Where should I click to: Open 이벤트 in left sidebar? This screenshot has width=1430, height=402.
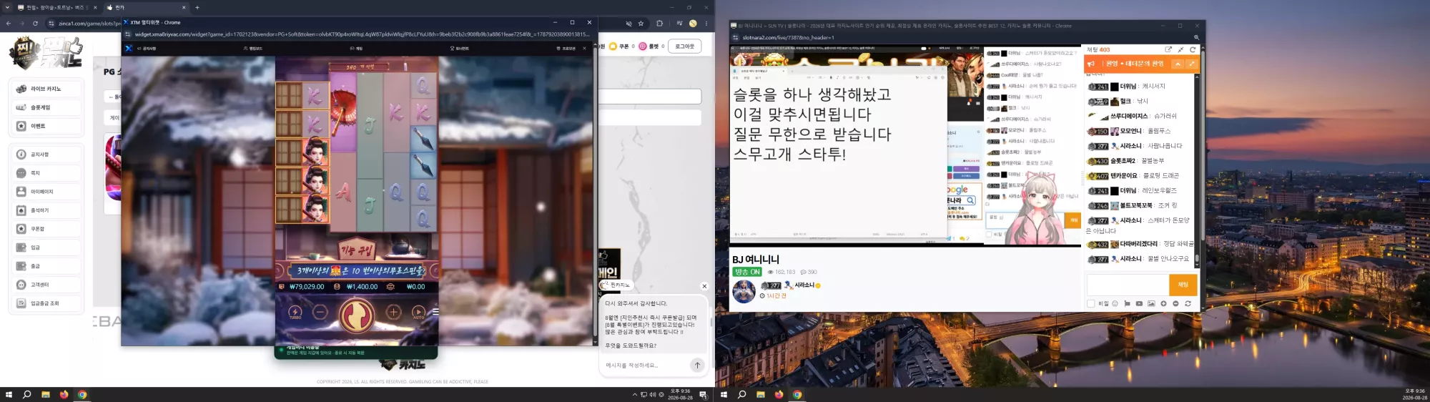pyautogui.click(x=46, y=126)
